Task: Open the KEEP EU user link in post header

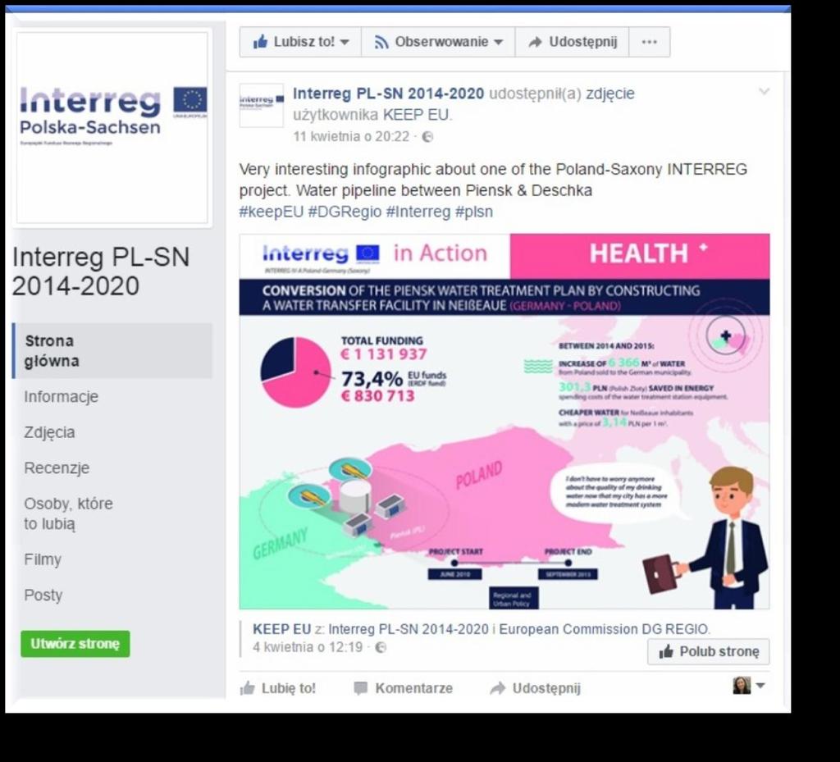Action: pyautogui.click(x=416, y=115)
